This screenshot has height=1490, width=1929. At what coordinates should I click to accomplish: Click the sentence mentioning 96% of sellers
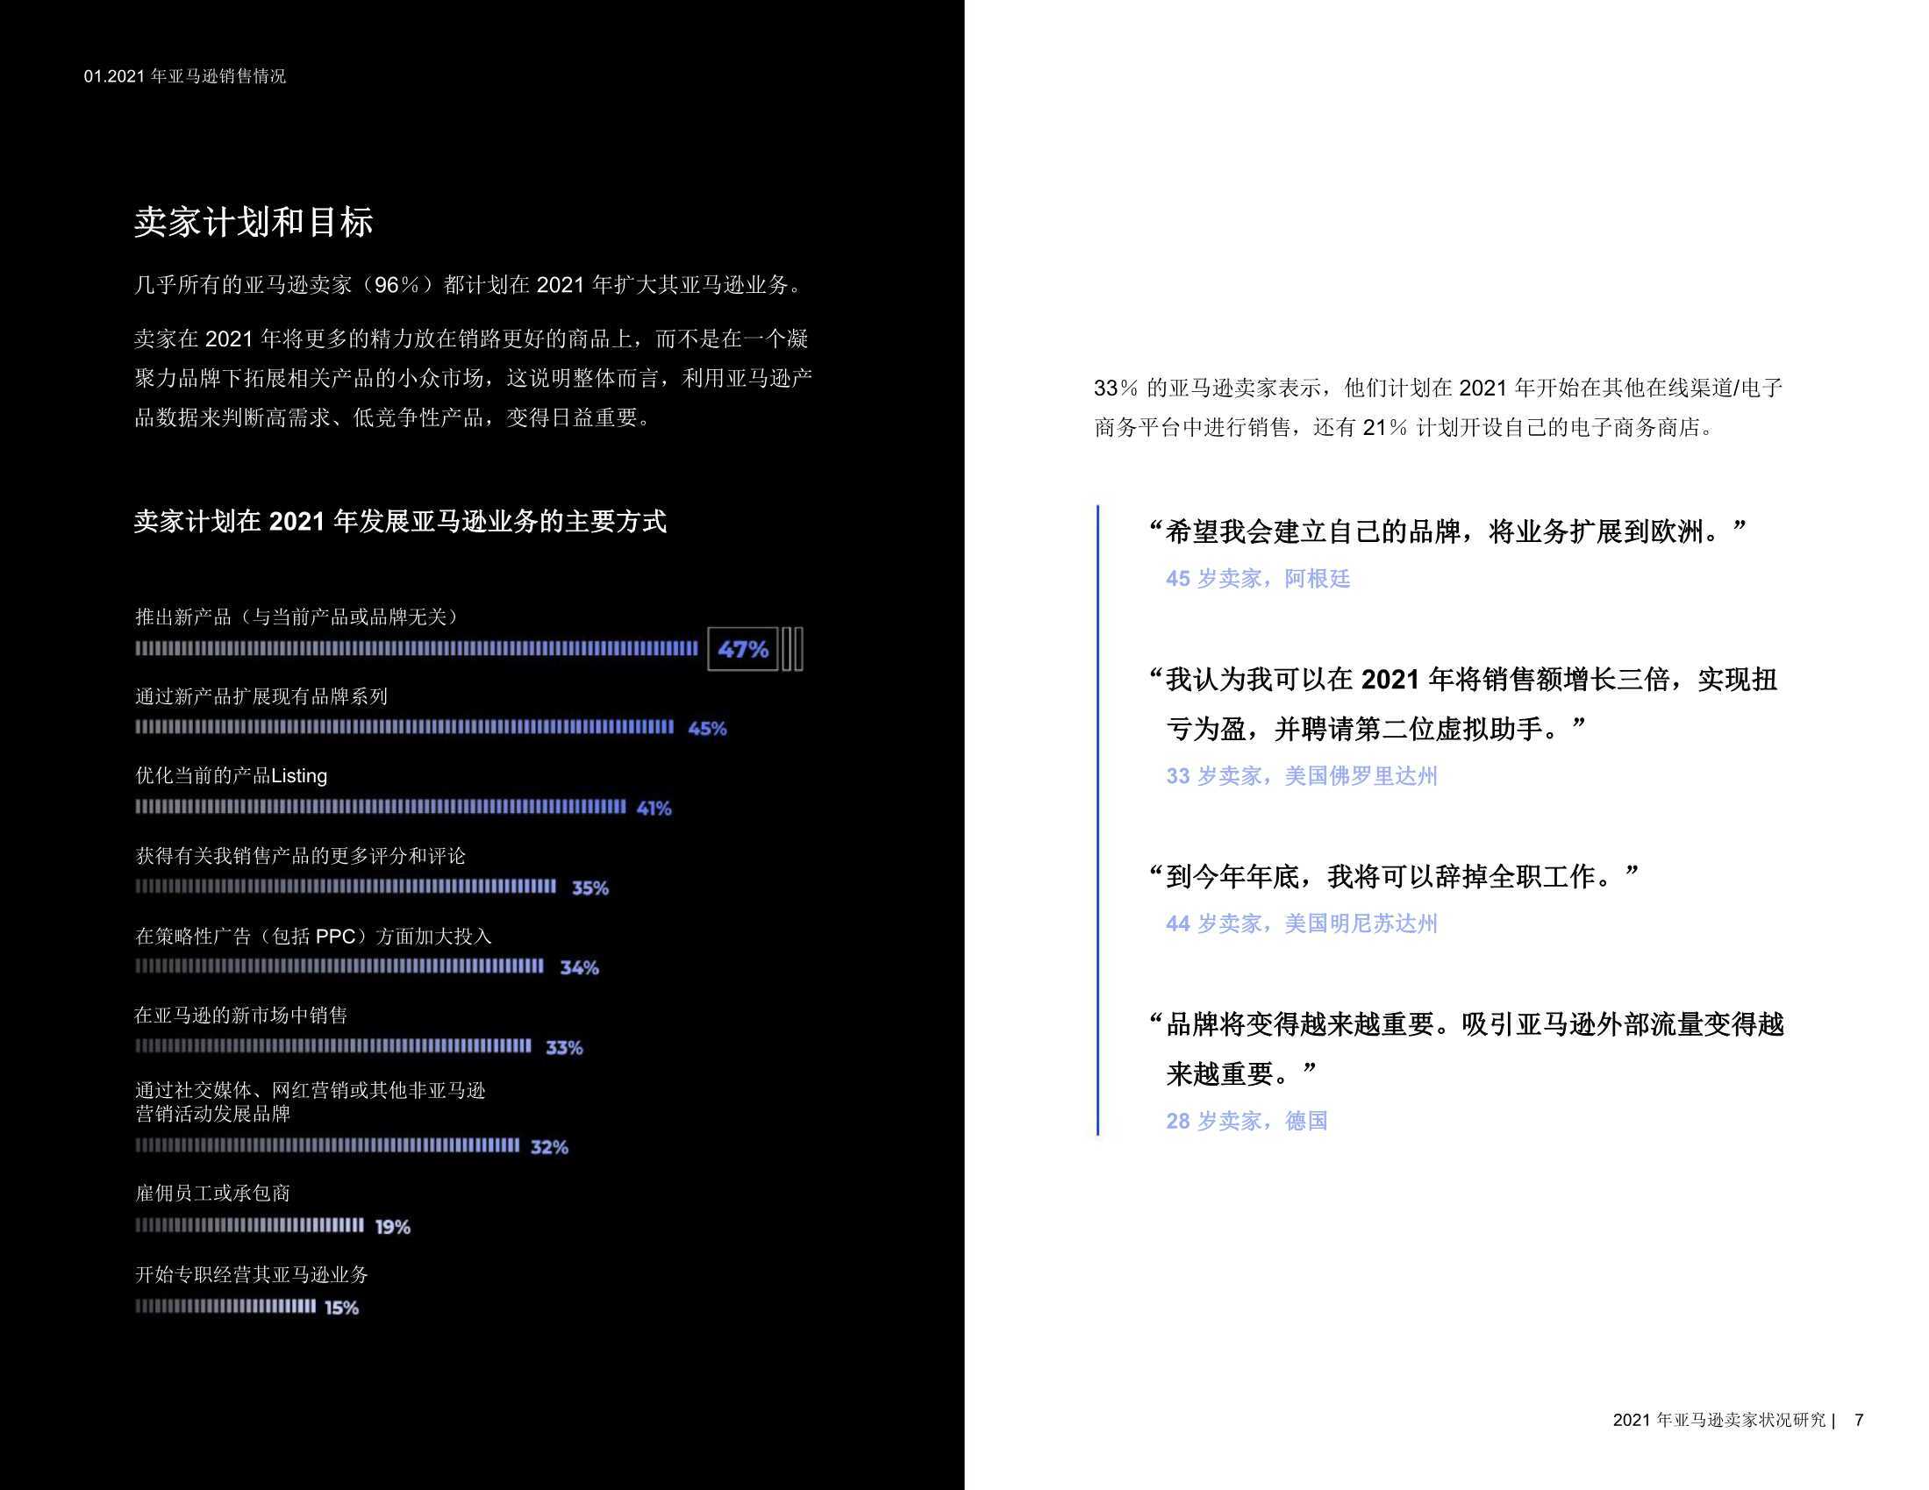coord(470,285)
